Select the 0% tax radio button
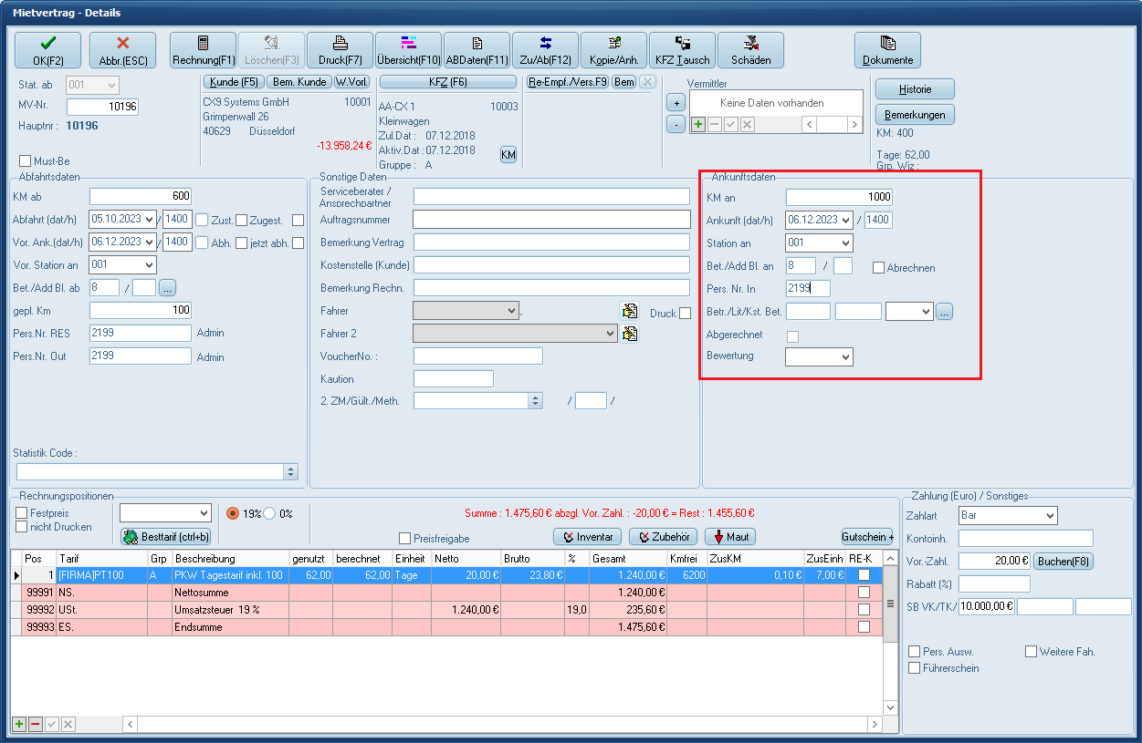 (x=270, y=513)
